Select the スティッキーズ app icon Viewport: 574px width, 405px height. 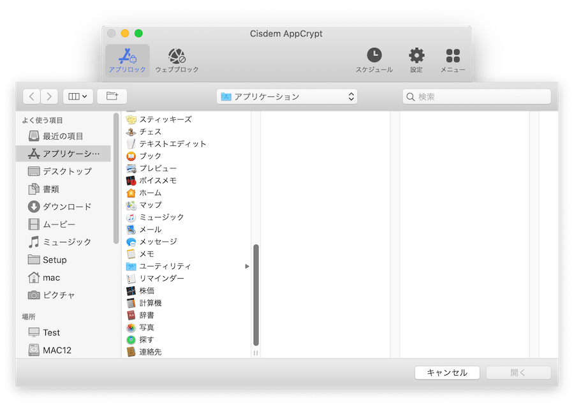click(x=131, y=120)
